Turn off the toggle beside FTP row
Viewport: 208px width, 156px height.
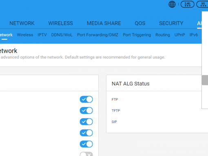(x=86, y=99)
